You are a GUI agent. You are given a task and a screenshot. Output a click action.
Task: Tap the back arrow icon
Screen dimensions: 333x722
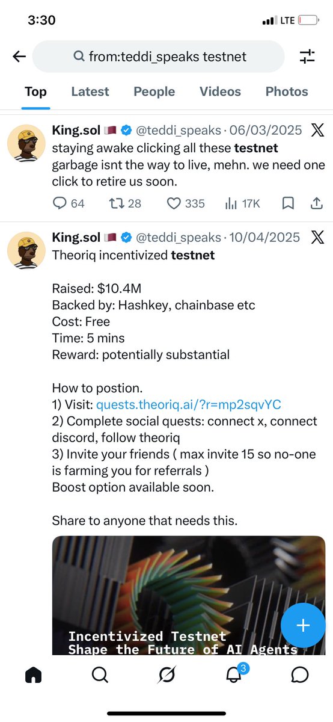point(19,57)
